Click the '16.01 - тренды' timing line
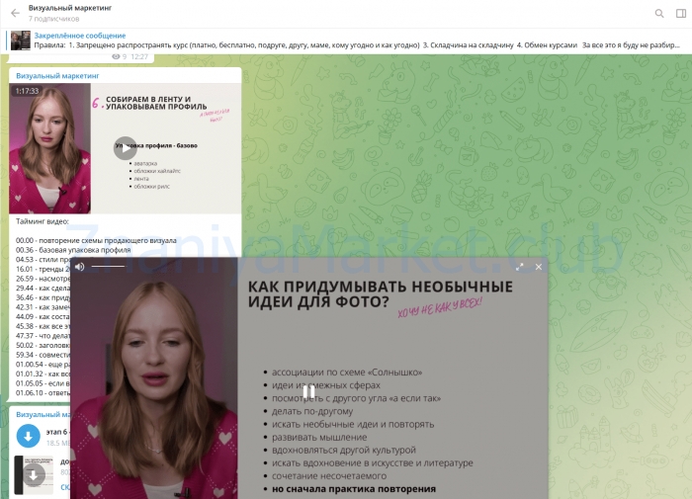 43,269
